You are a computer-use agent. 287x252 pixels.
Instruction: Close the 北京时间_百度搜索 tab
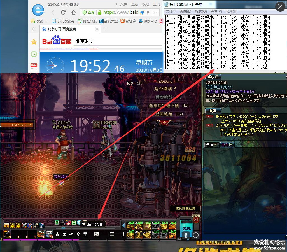[97, 29]
